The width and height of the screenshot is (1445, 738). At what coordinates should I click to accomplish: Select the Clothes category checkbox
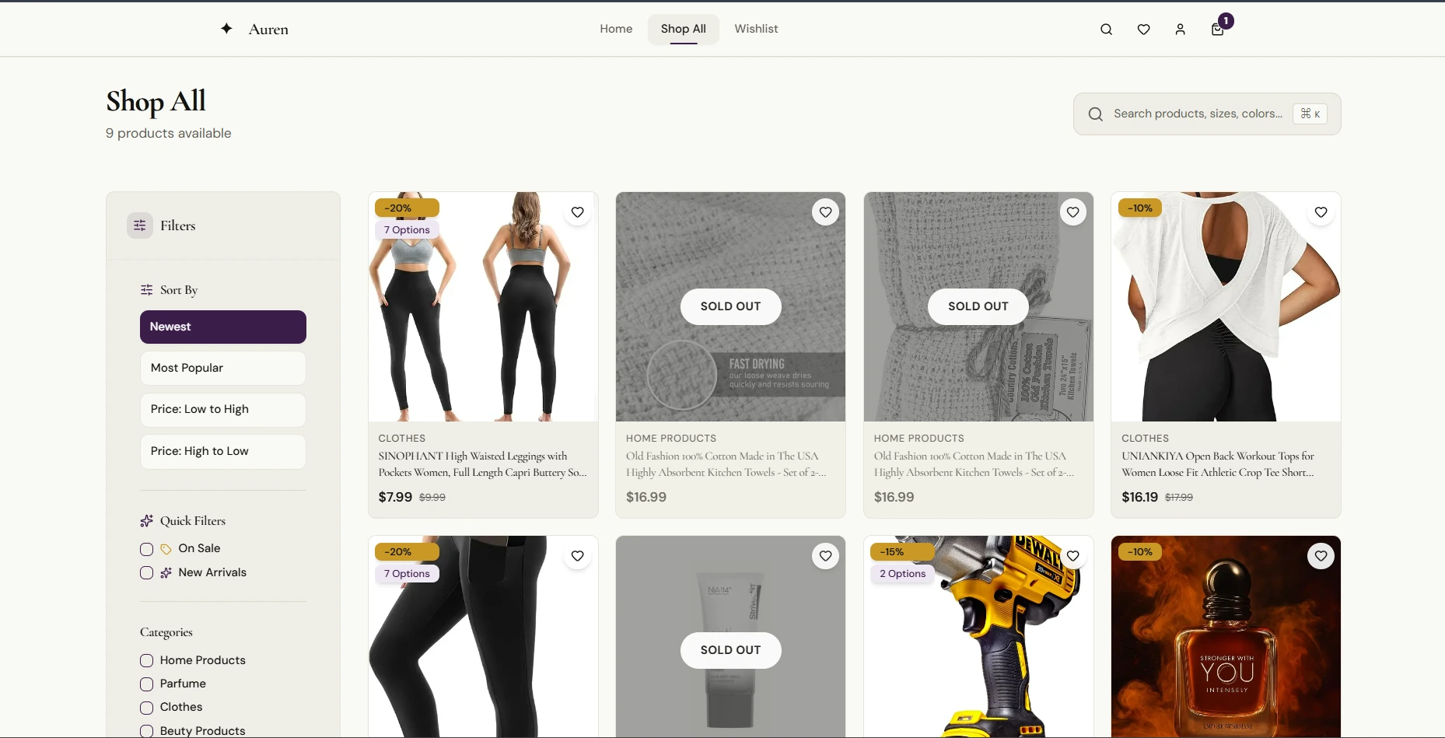click(x=146, y=708)
